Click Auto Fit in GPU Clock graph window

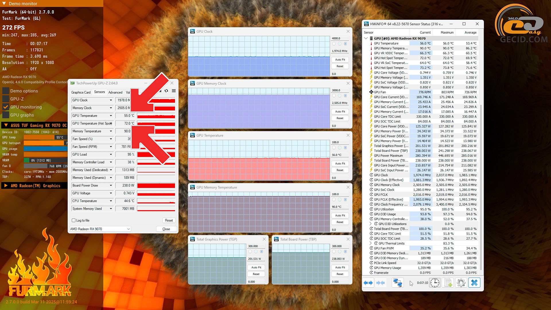pos(340,60)
